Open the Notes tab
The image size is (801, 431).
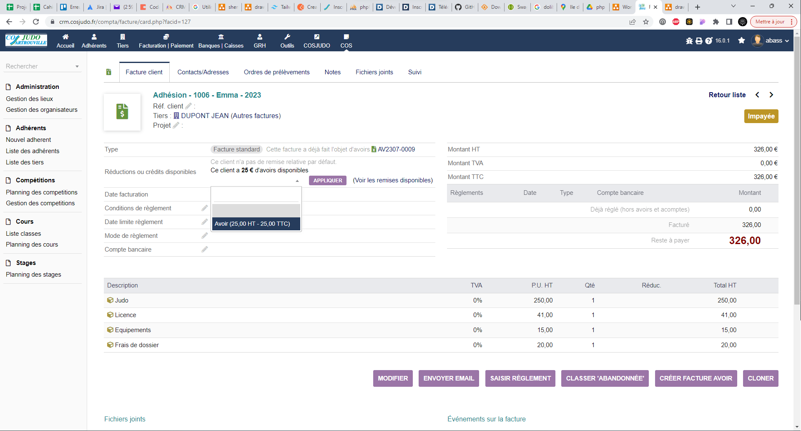(x=333, y=72)
